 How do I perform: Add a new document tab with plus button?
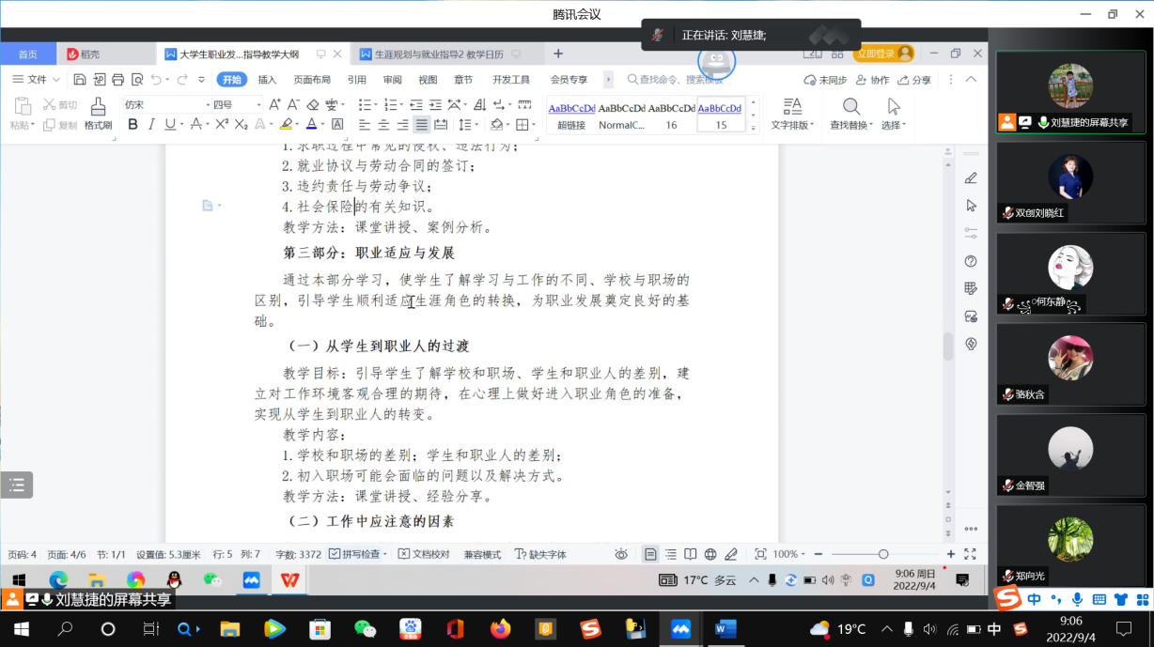[x=558, y=54]
